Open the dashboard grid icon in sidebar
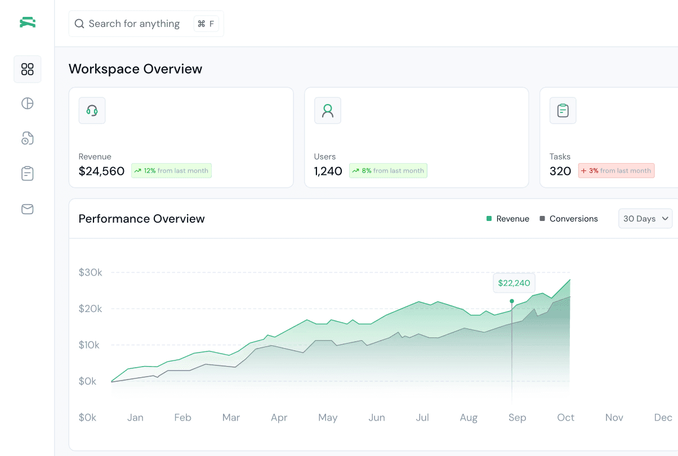This screenshot has width=678, height=456. coord(28,69)
